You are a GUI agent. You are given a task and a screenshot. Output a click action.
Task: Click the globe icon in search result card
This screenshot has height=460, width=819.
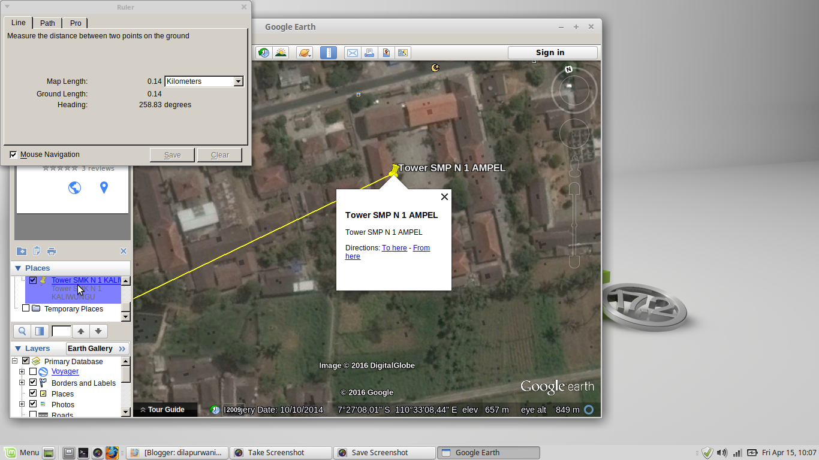click(x=74, y=188)
